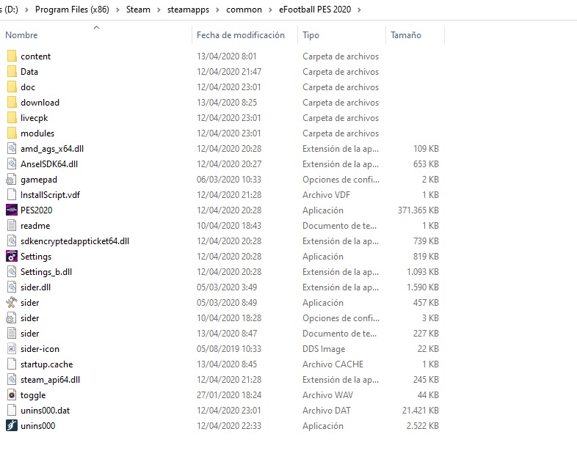Click the livecpk folder icon

[12, 118]
